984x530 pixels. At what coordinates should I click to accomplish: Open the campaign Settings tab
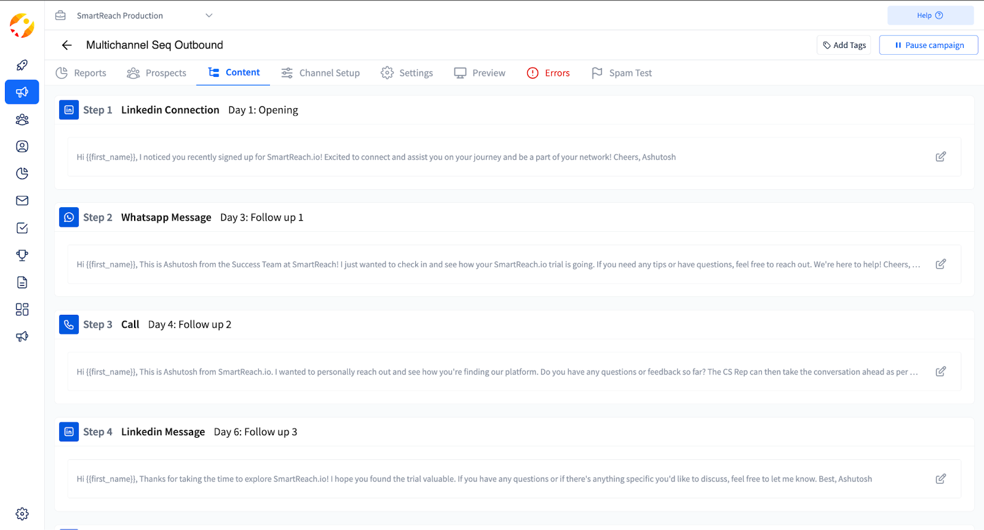[x=407, y=73]
